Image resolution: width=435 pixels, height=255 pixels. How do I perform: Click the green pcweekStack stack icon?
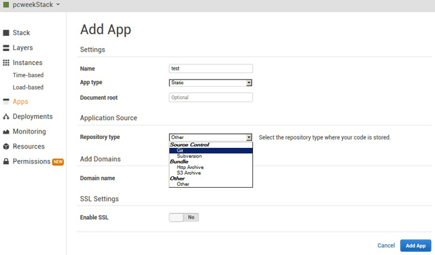(6, 5)
